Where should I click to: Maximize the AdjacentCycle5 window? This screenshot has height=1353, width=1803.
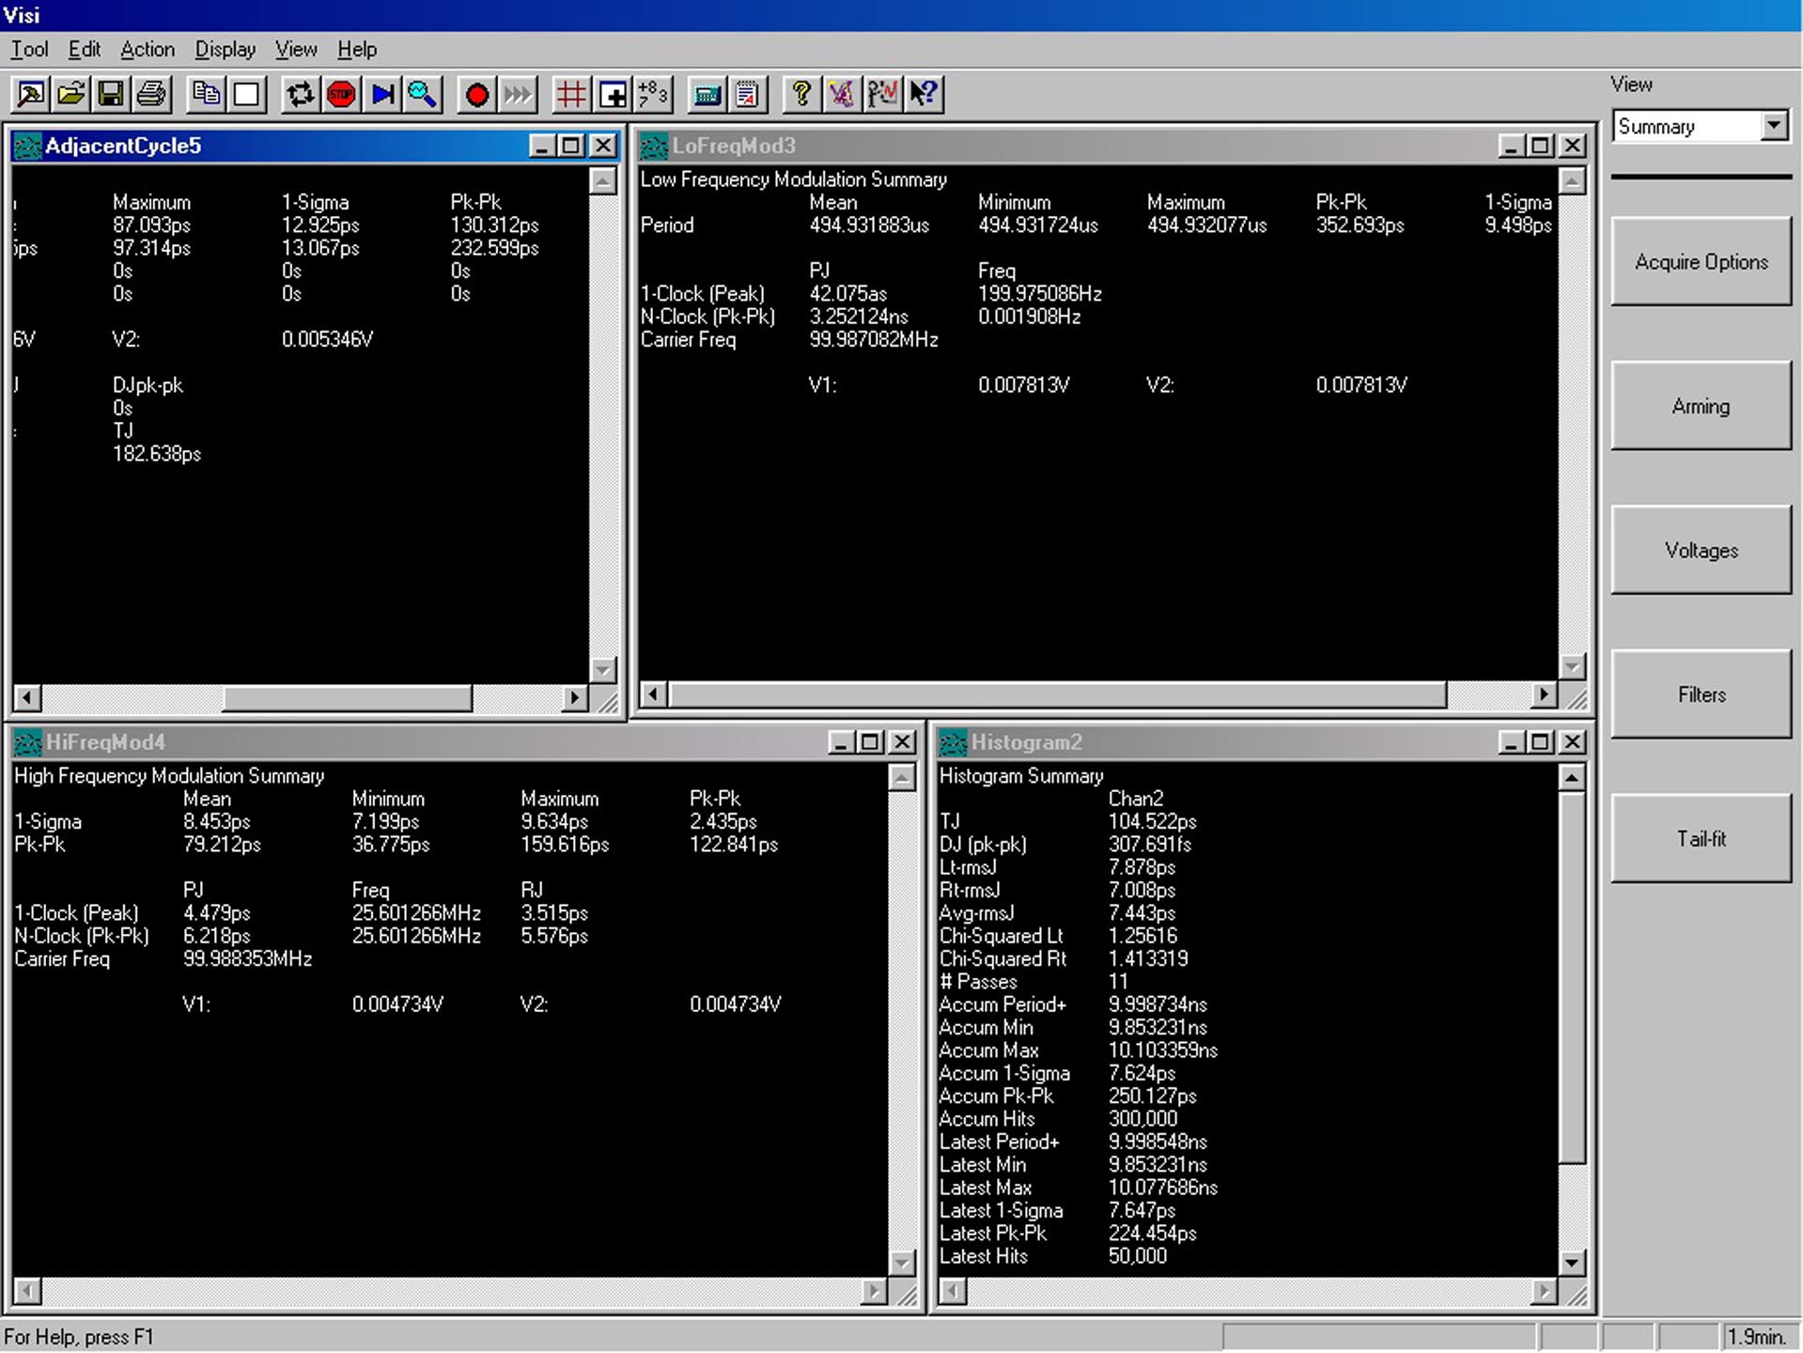[x=570, y=147]
